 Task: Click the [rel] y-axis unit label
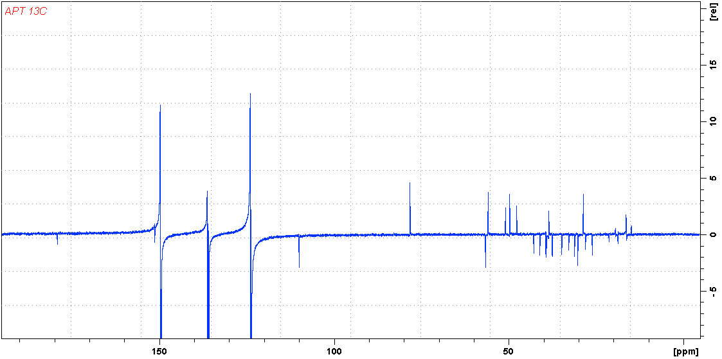coord(714,12)
